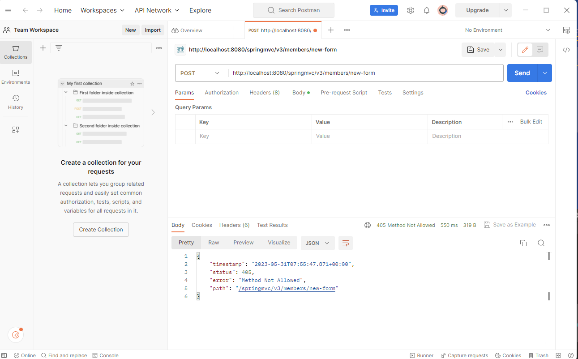The image size is (578, 359).
Task: Toggle the sidebar from status bar
Action: (x=4, y=355)
